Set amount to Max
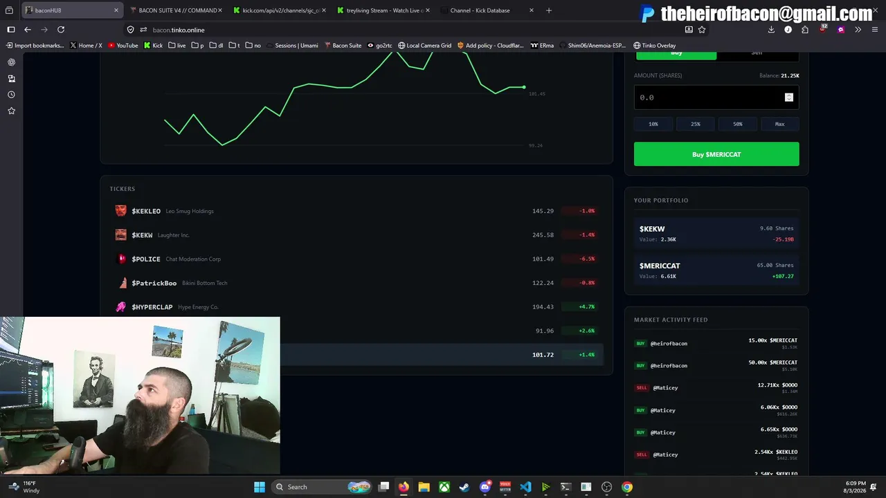This screenshot has height=498, width=886. [780, 124]
